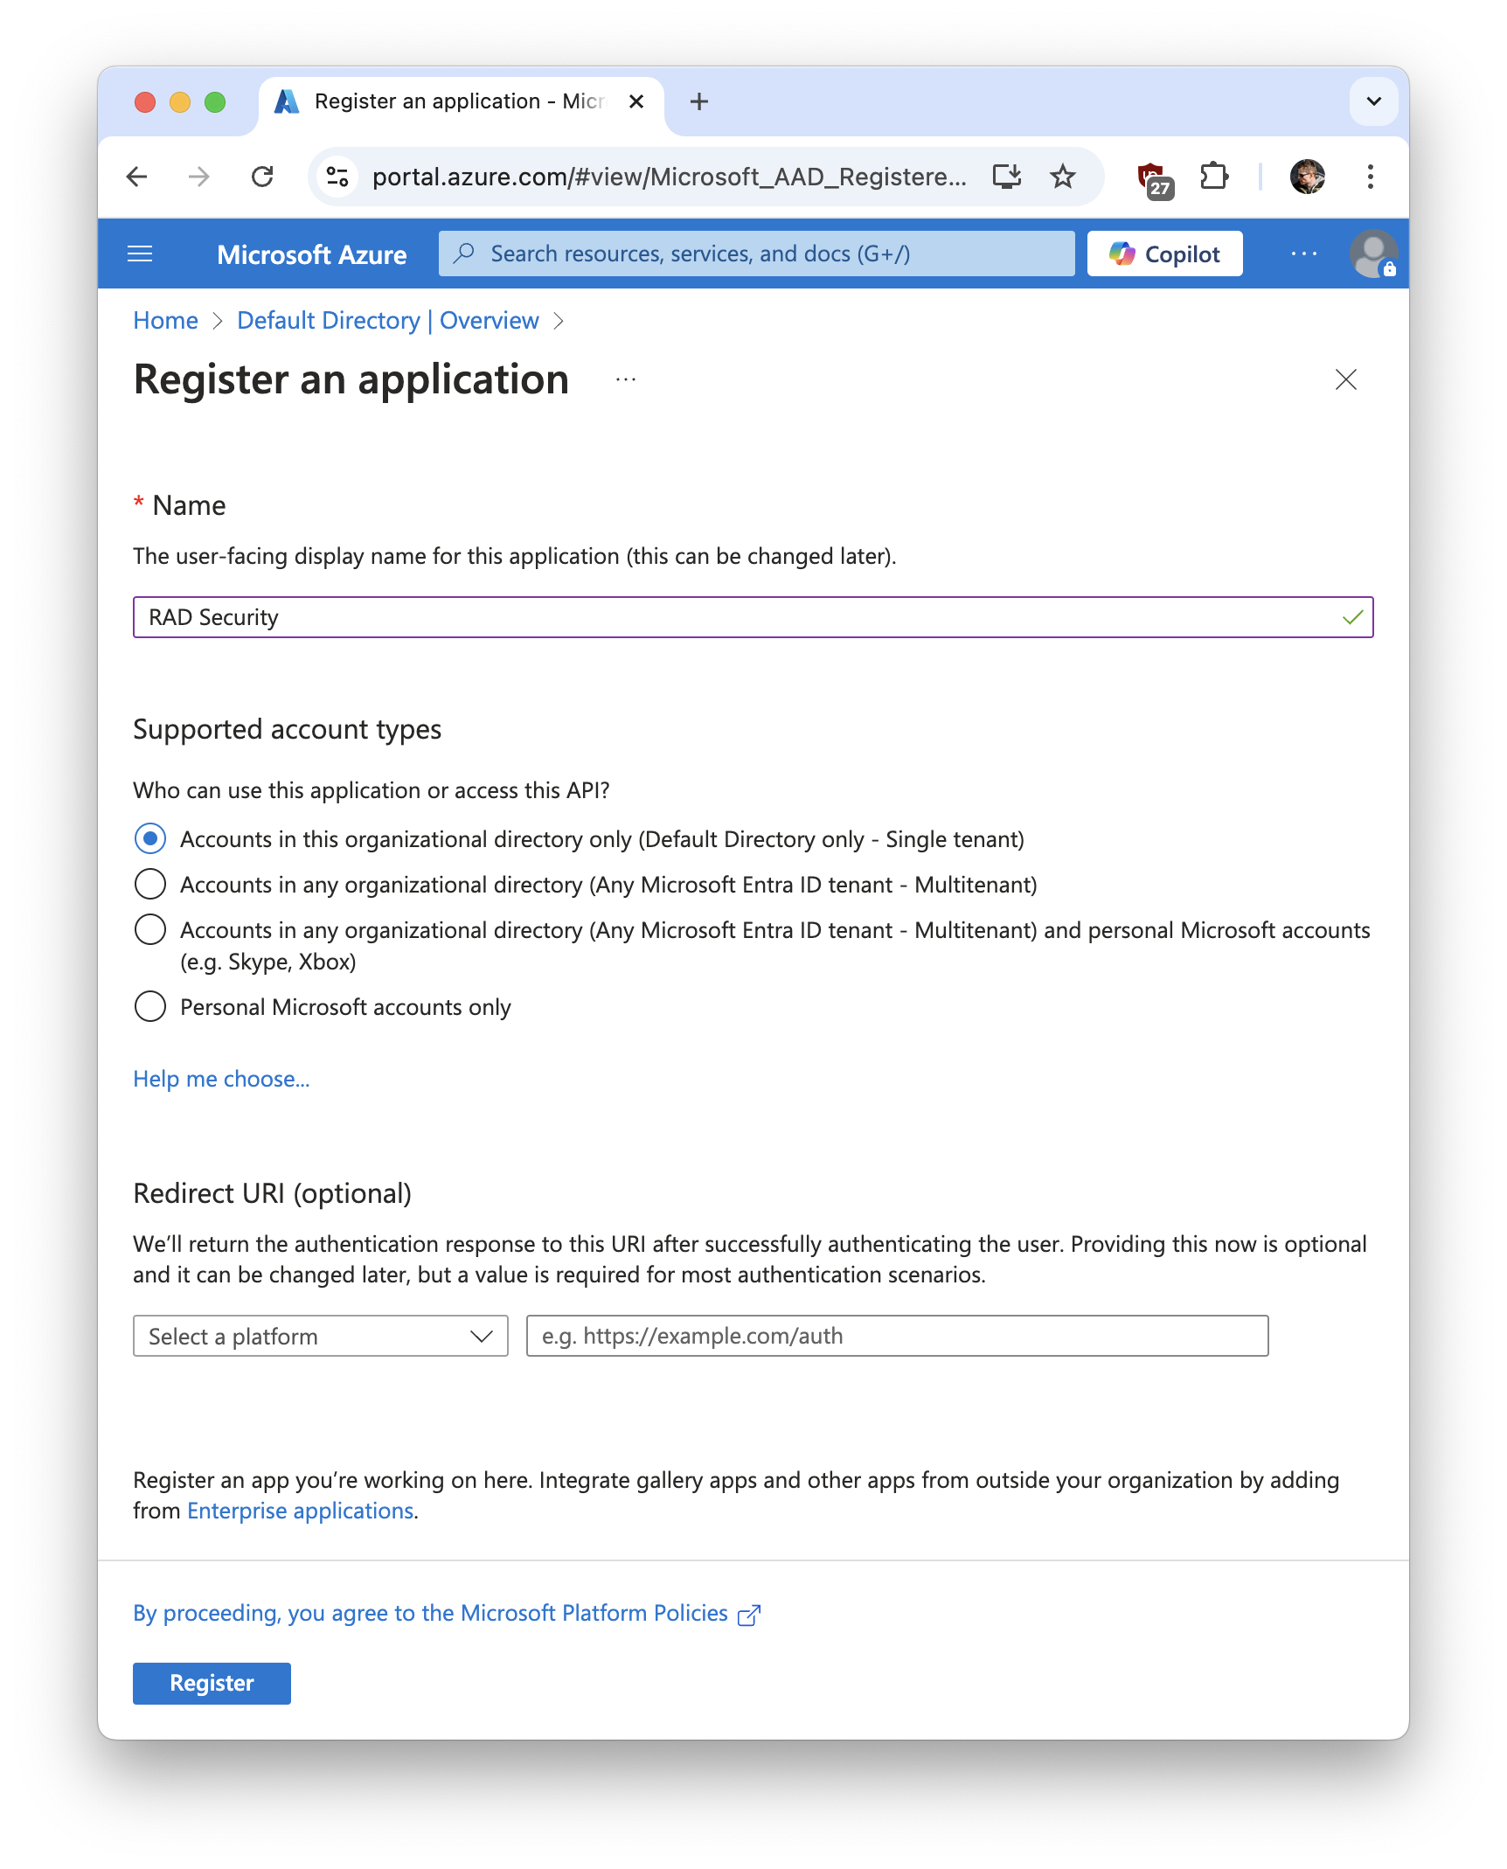The height and width of the screenshot is (1869, 1507).
Task: Open the portal more options ellipsis
Action: pos(1304,254)
